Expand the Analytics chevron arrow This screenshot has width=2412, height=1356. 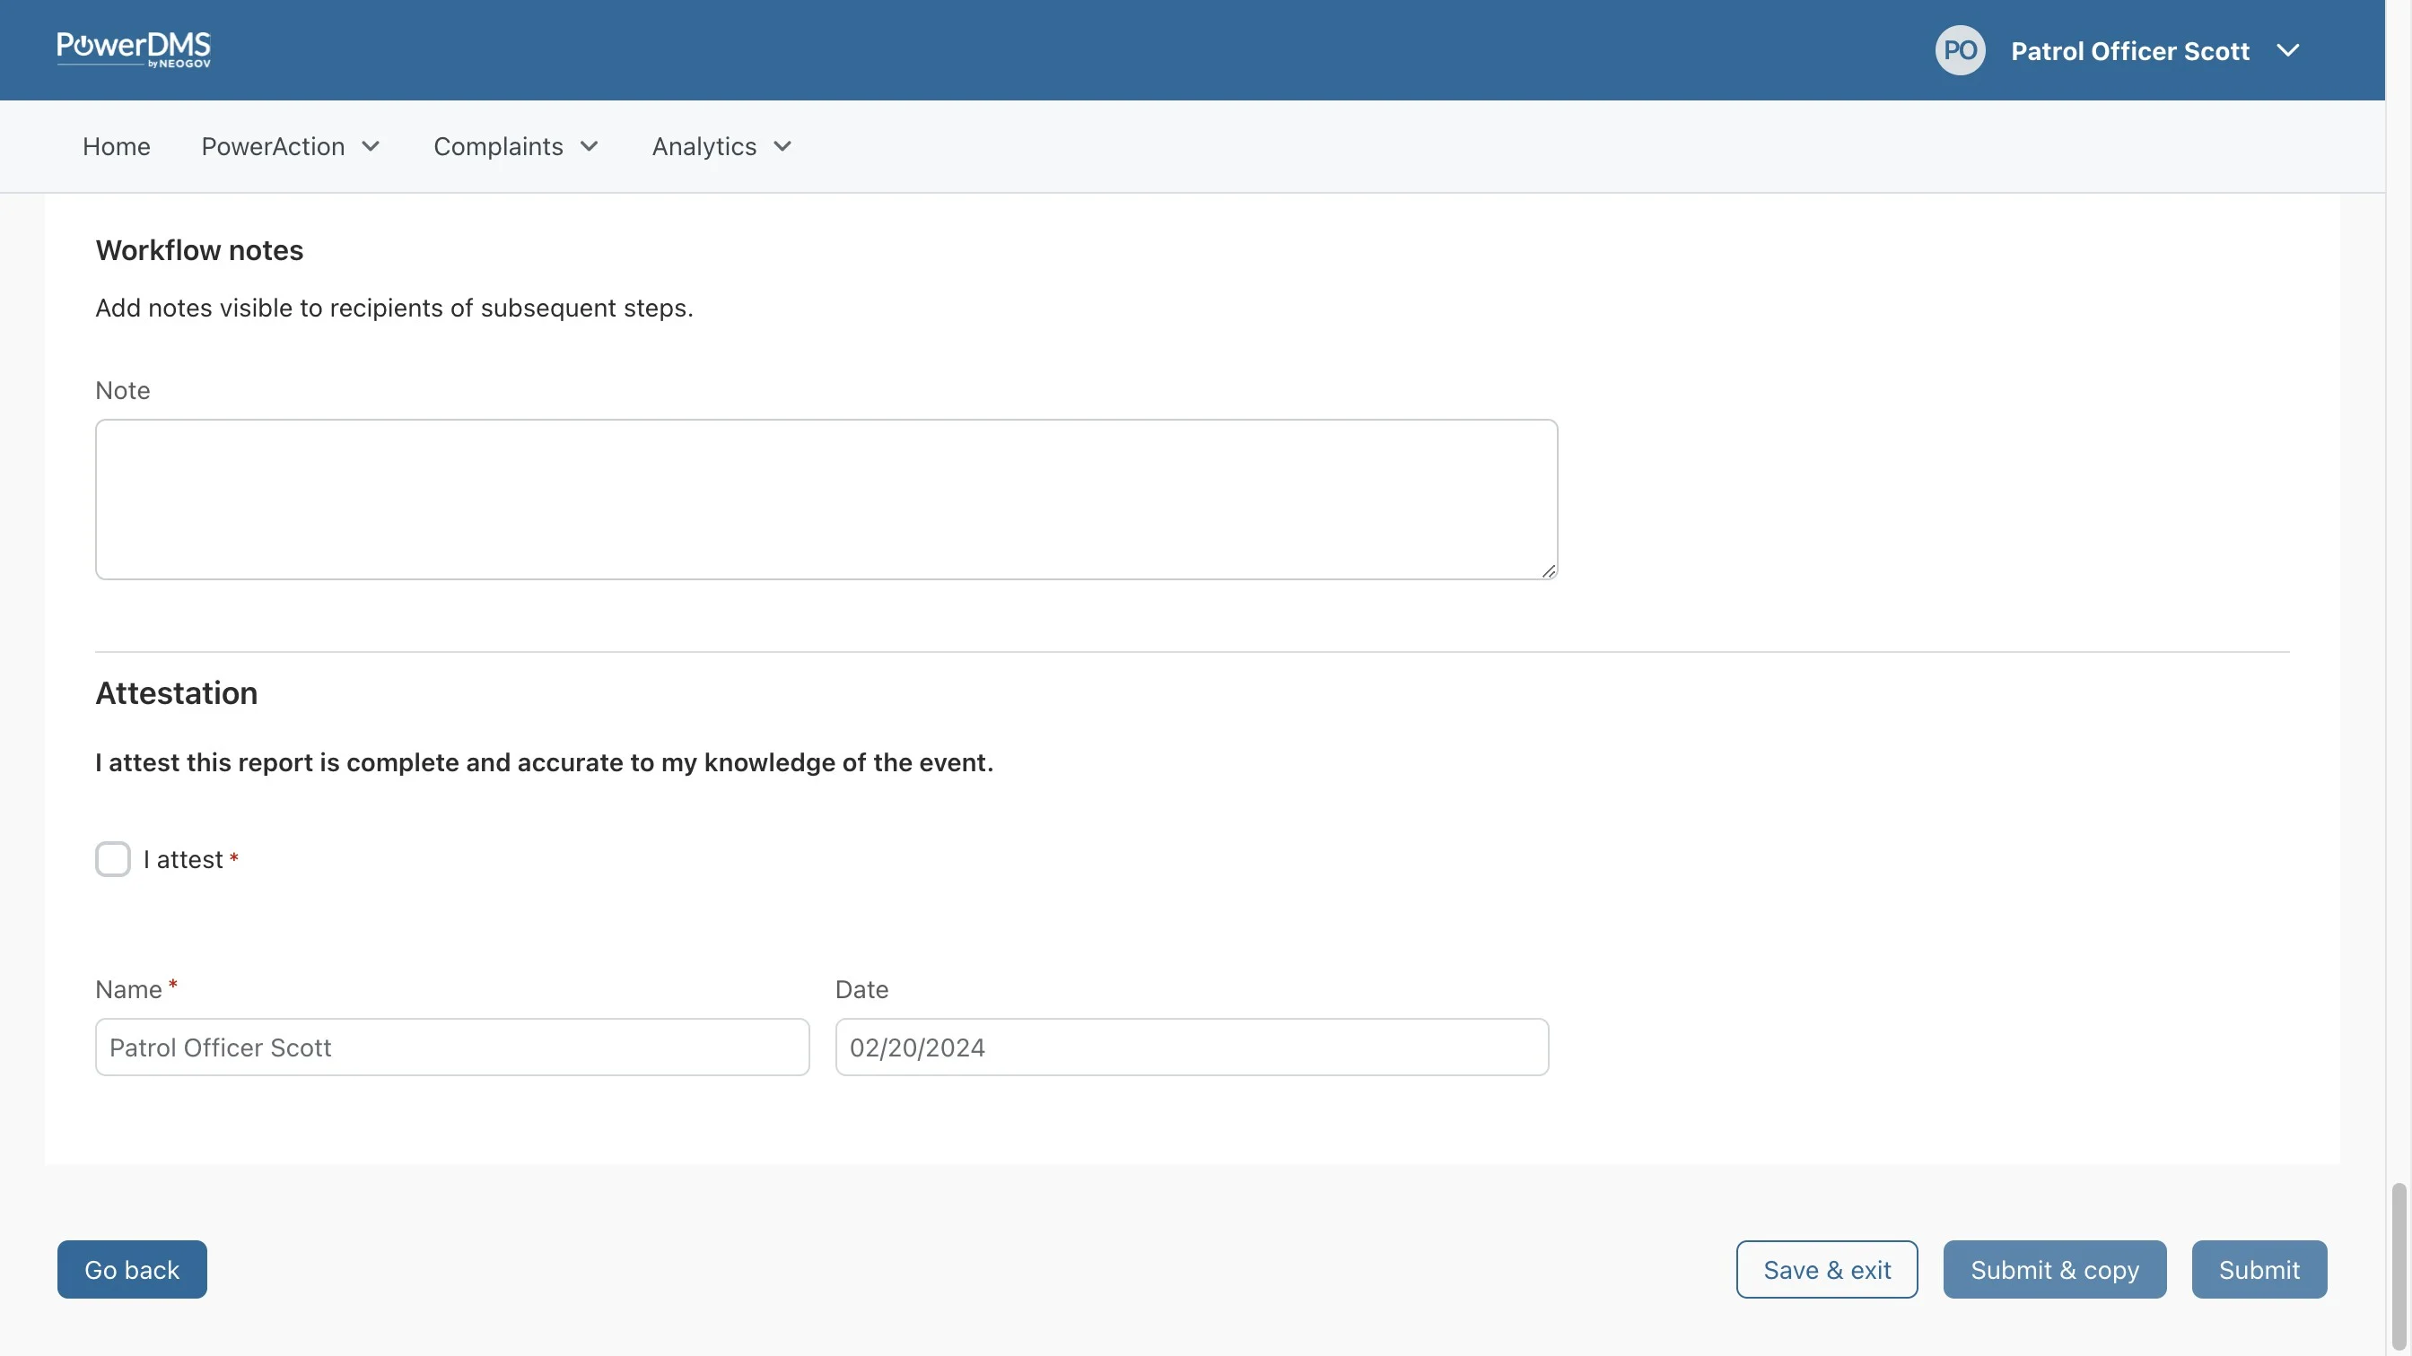pyautogui.click(x=782, y=147)
